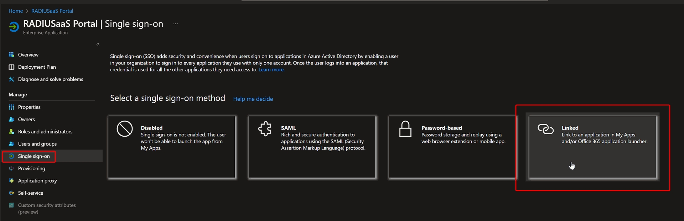The width and height of the screenshot is (684, 221).
Task: Click the Provisioning sync icon
Action: (x=11, y=169)
